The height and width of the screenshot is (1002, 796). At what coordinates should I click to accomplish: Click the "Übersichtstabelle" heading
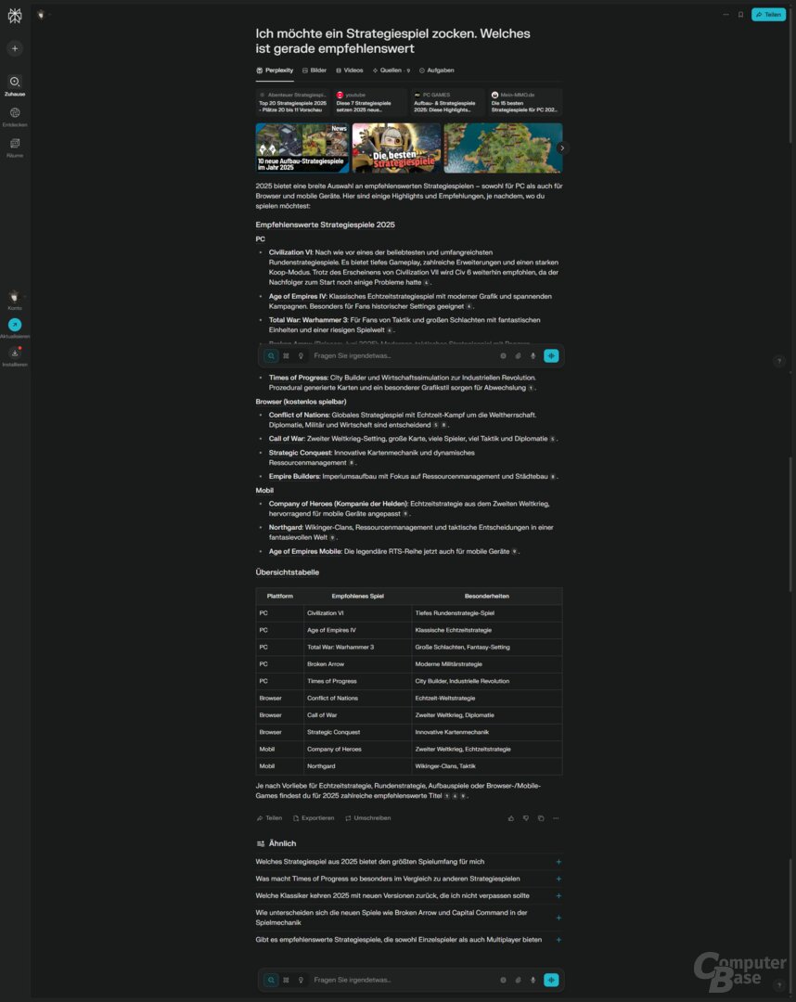tap(288, 572)
